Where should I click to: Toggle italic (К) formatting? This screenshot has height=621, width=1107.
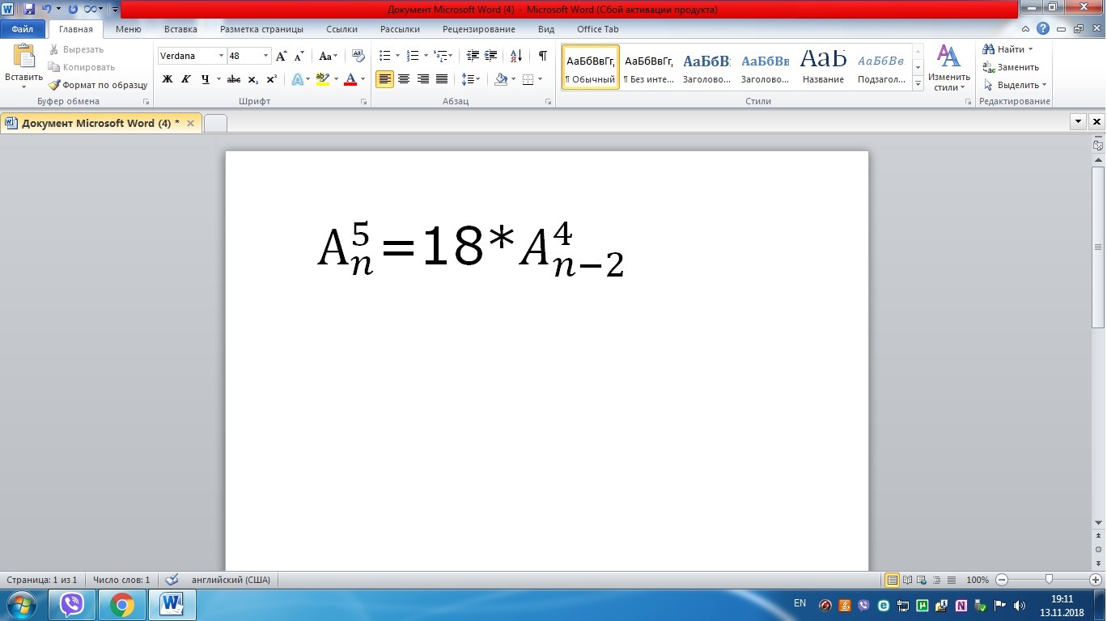tap(186, 79)
